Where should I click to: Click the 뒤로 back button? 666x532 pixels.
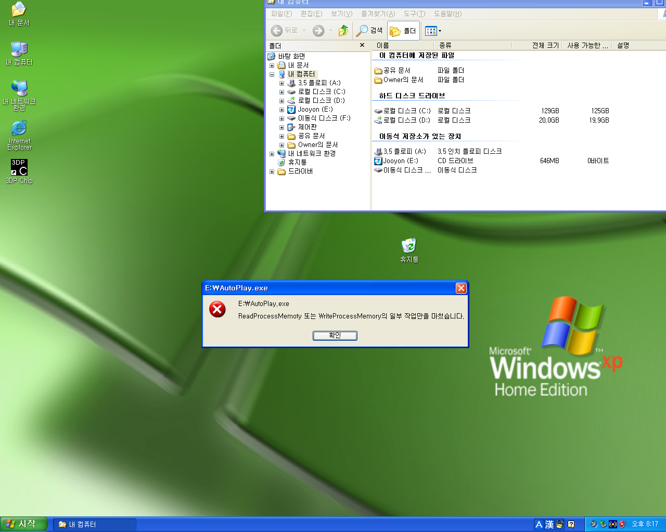[x=284, y=31]
